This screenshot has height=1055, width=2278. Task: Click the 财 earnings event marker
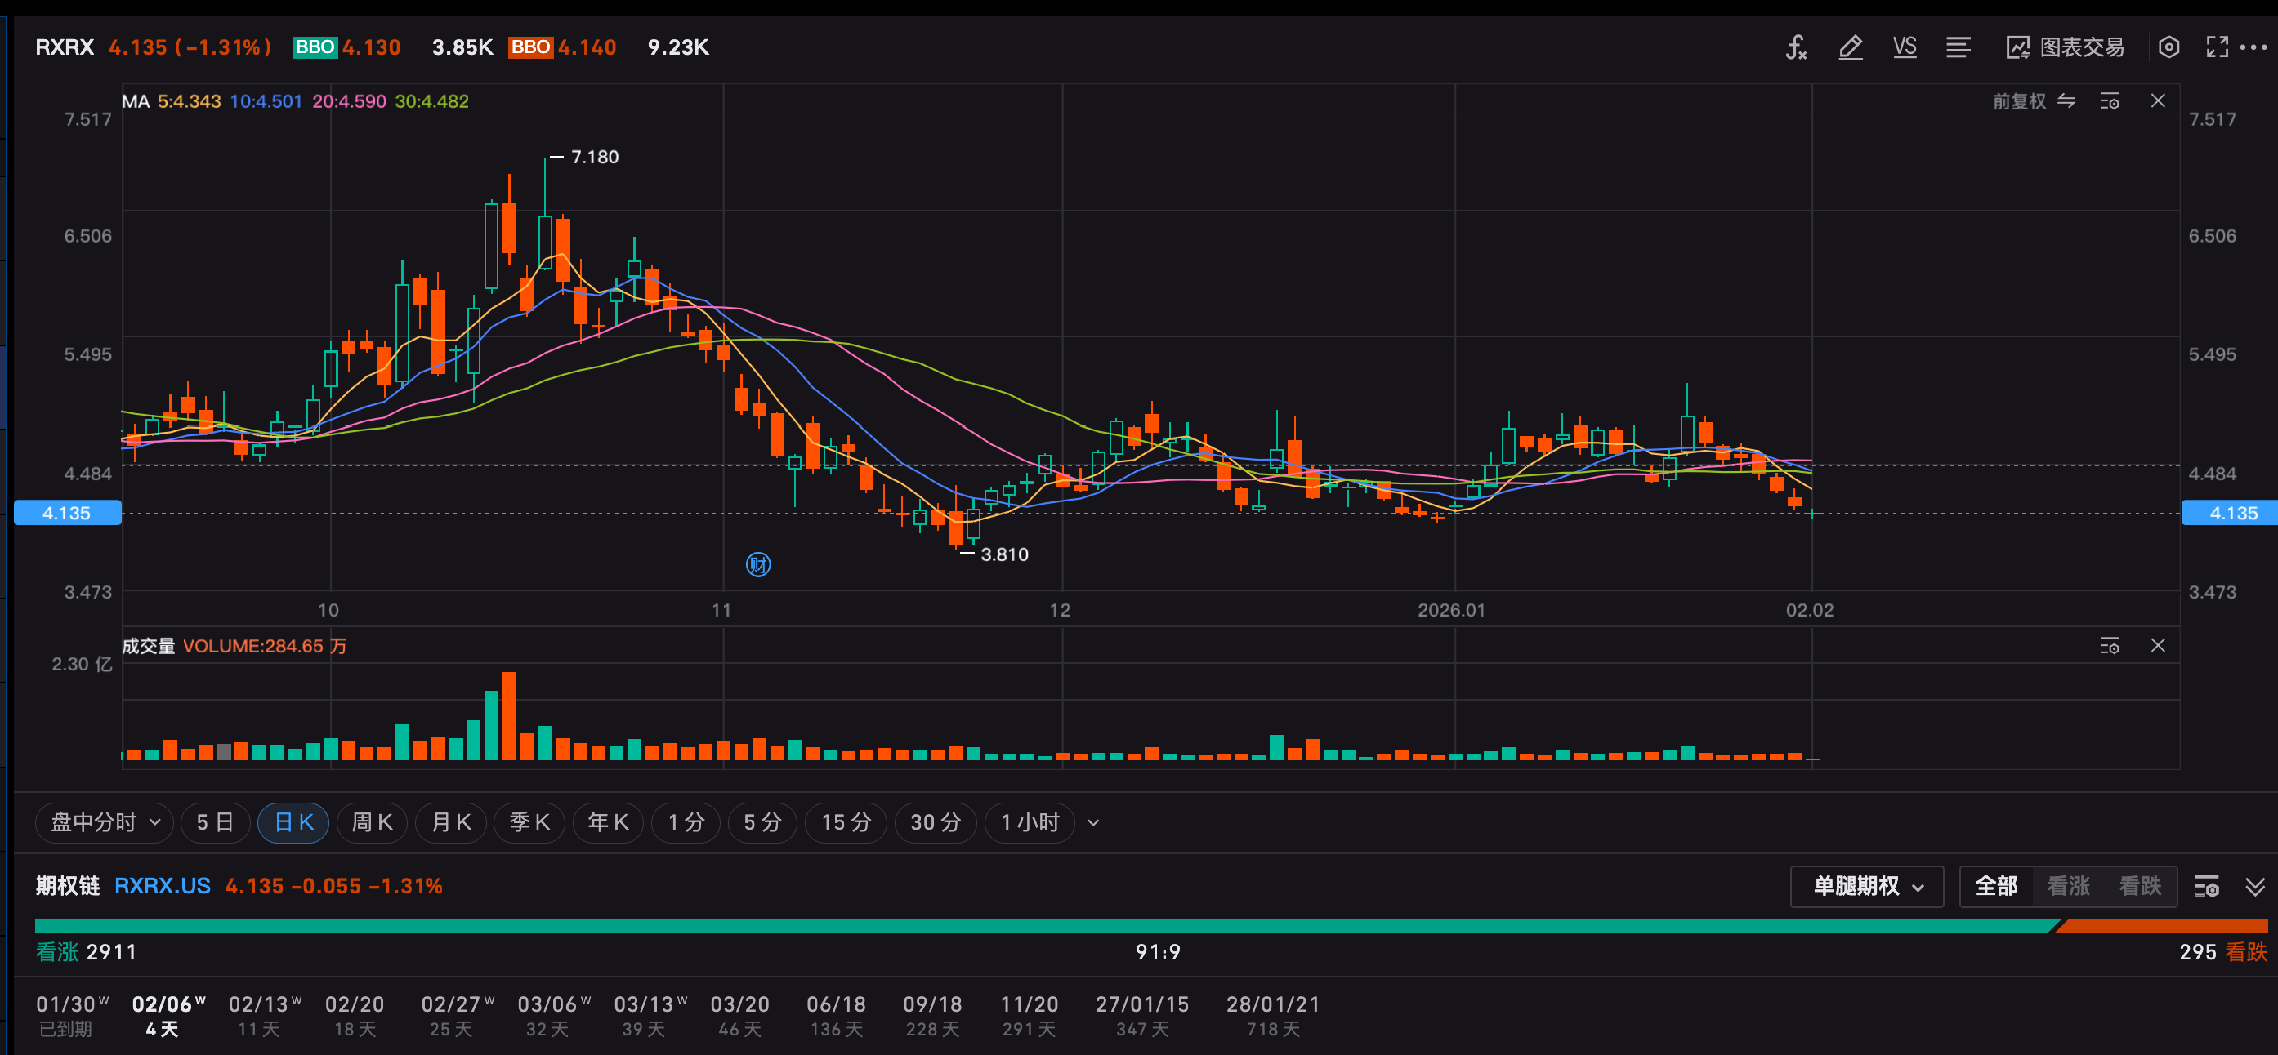(758, 564)
